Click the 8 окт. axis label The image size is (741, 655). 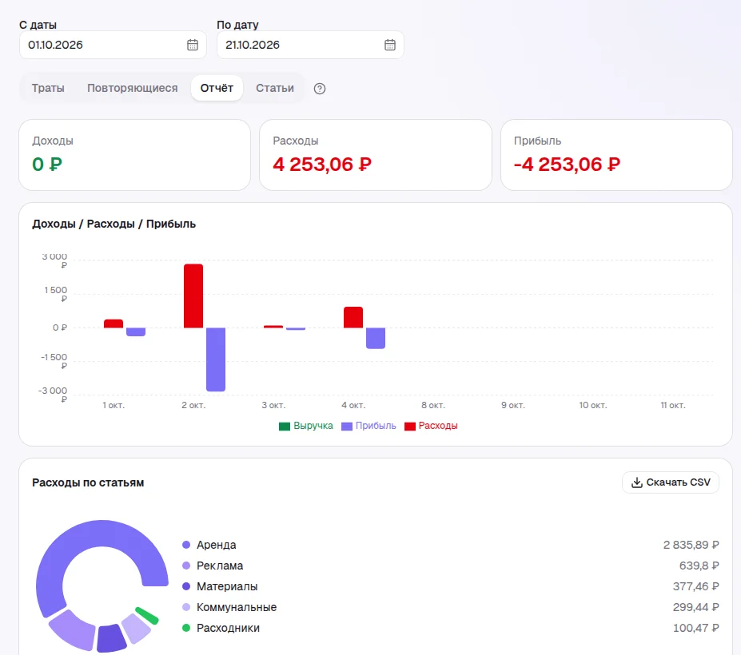tap(433, 405)
